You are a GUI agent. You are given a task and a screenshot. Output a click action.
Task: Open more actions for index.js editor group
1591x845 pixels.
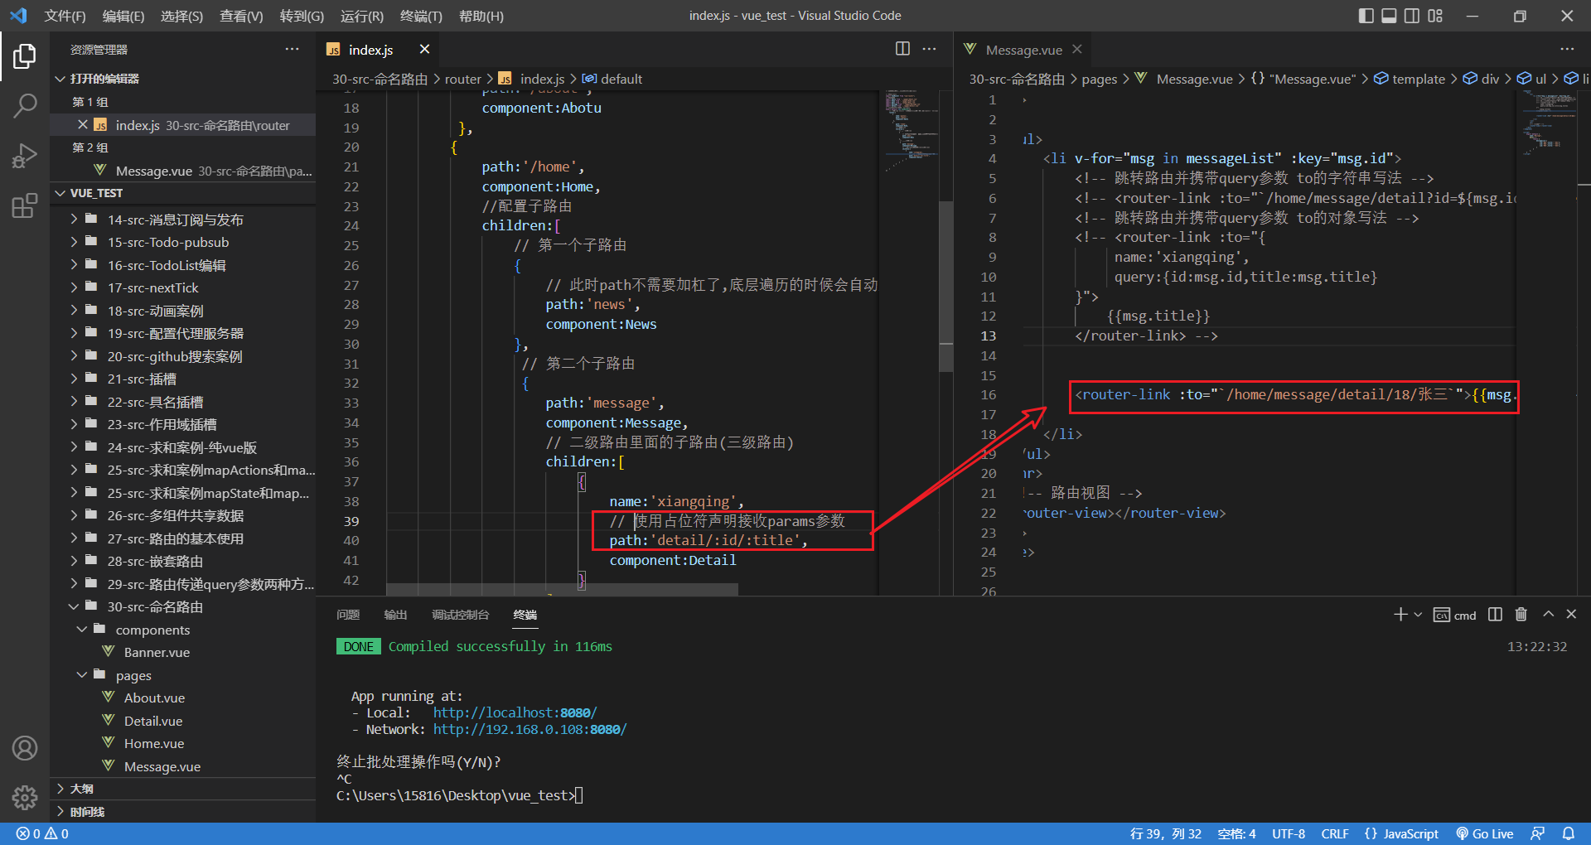point(930,49)
